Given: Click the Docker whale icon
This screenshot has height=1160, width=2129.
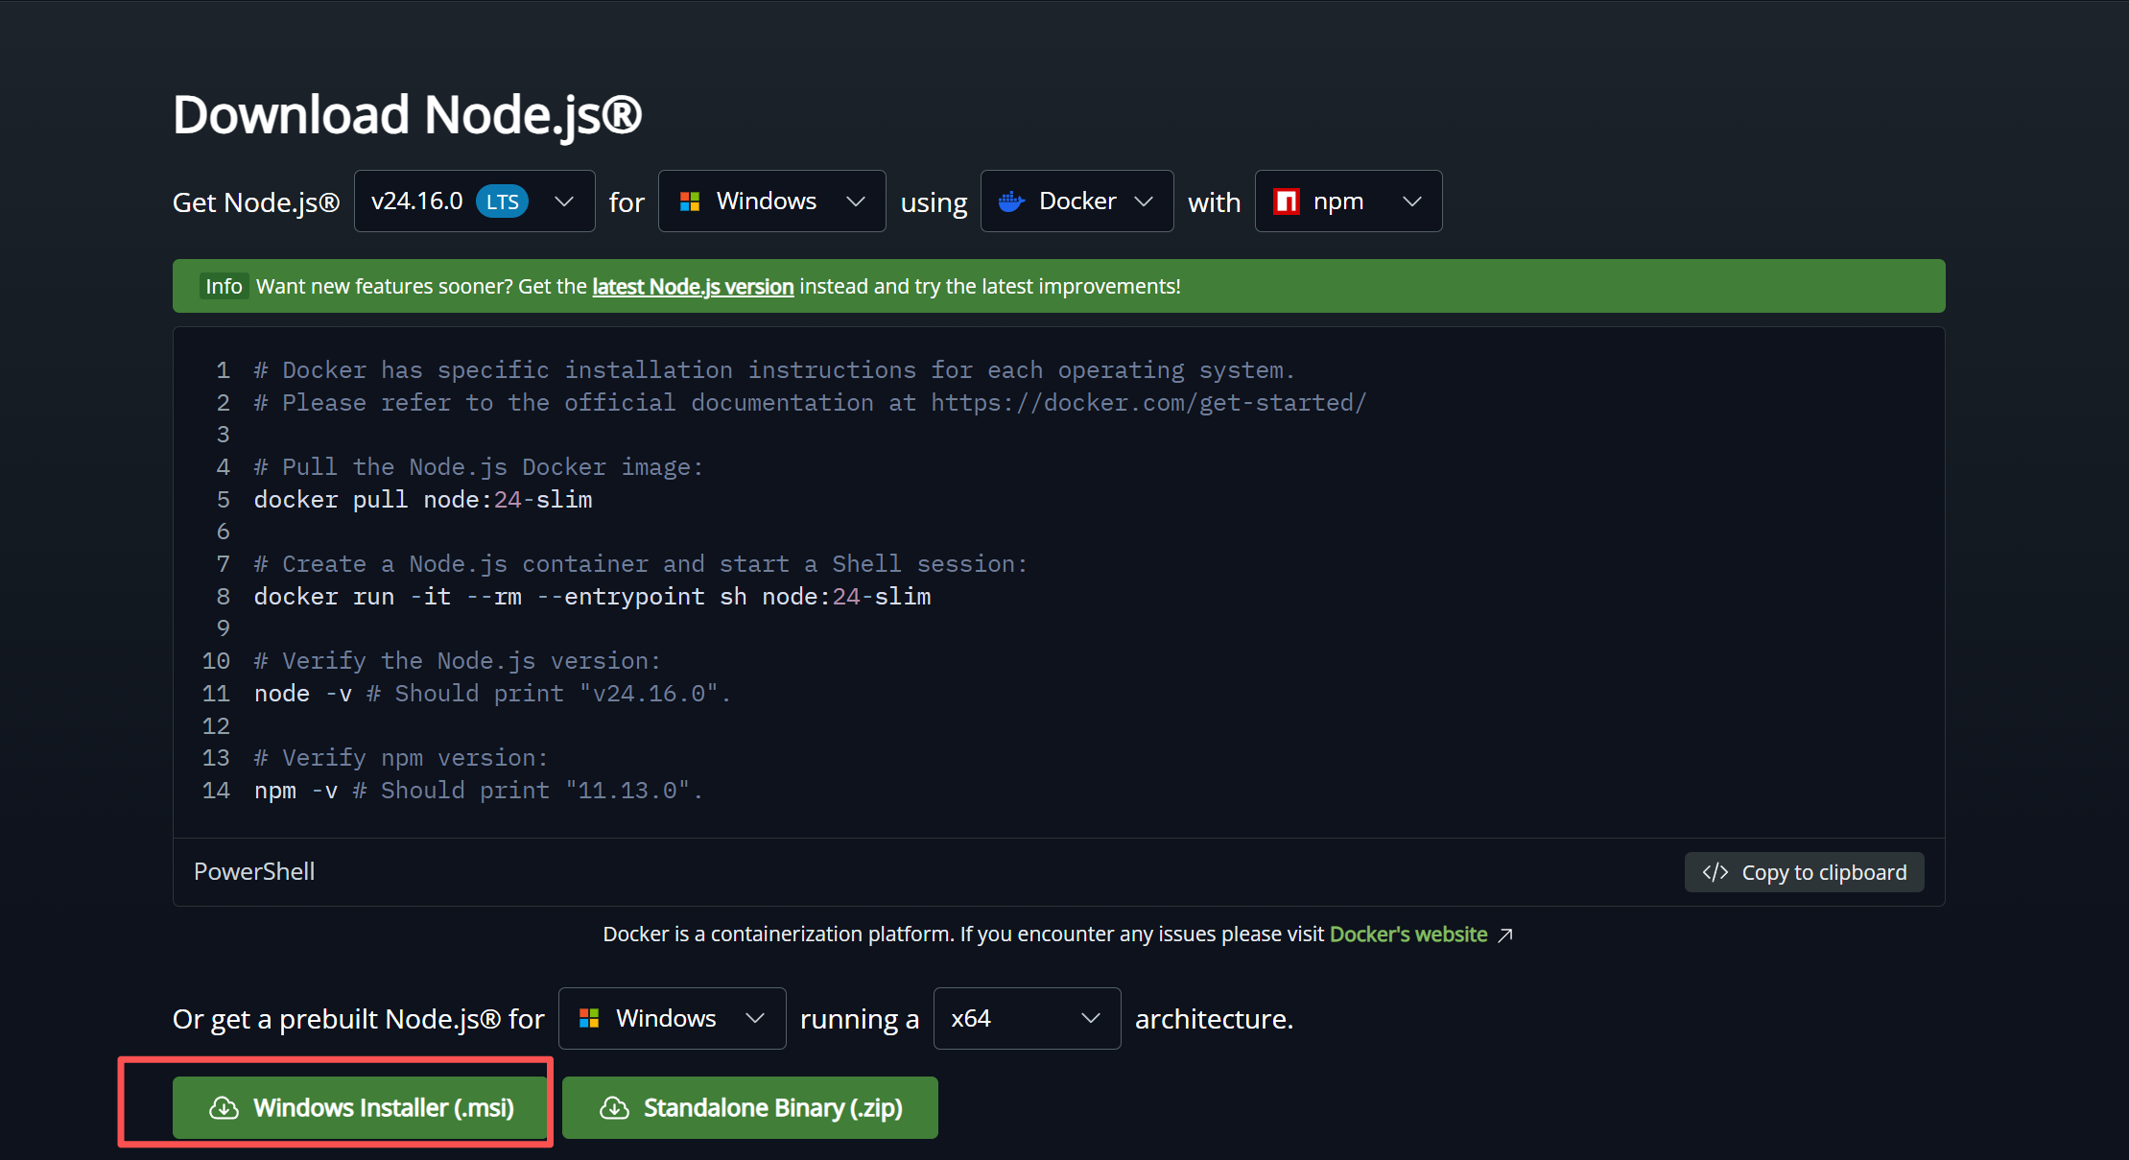Looking at the screenshot, I should tap(1011, 201).
